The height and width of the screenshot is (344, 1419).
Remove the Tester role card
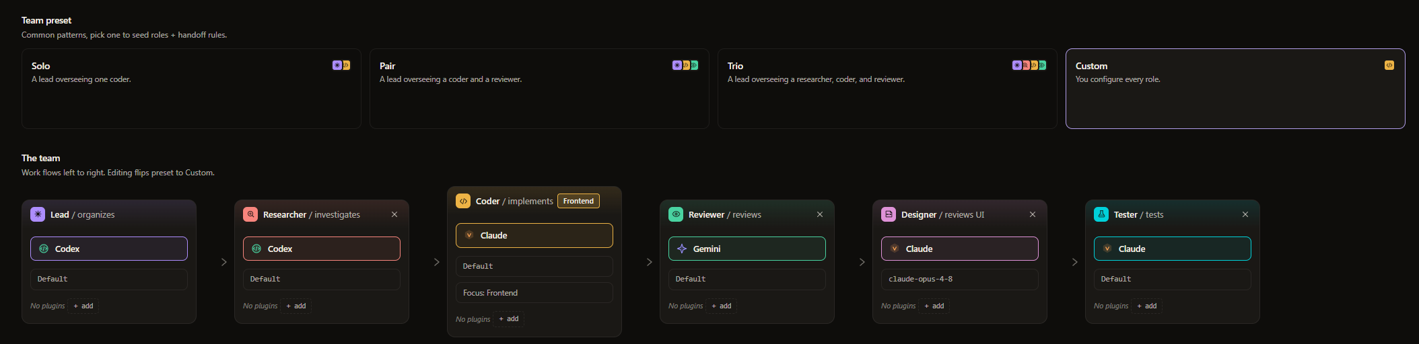pyautogui.click(x=1245, y=214)
